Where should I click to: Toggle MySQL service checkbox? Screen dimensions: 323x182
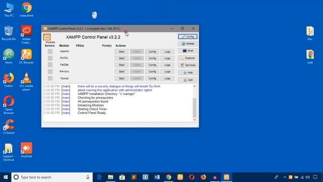tap(50, 58)
